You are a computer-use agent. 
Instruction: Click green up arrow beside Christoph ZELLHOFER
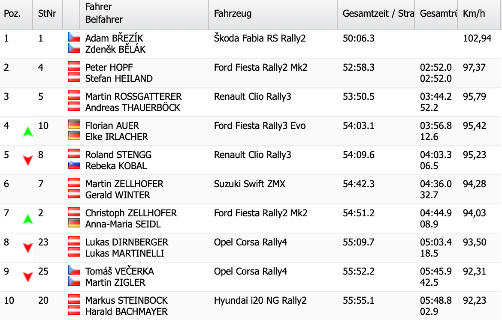[x=28, y=219]
